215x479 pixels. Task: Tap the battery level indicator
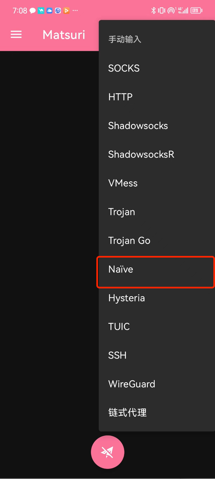[196, 10]
